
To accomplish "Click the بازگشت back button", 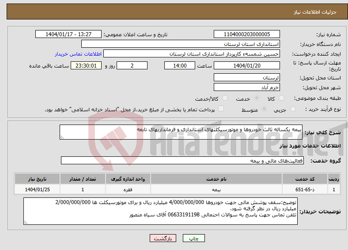I will [x=163, y=238].
